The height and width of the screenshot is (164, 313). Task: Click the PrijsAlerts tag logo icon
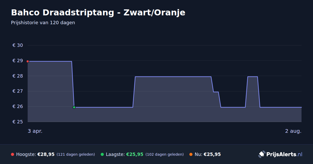click(262, 154)
